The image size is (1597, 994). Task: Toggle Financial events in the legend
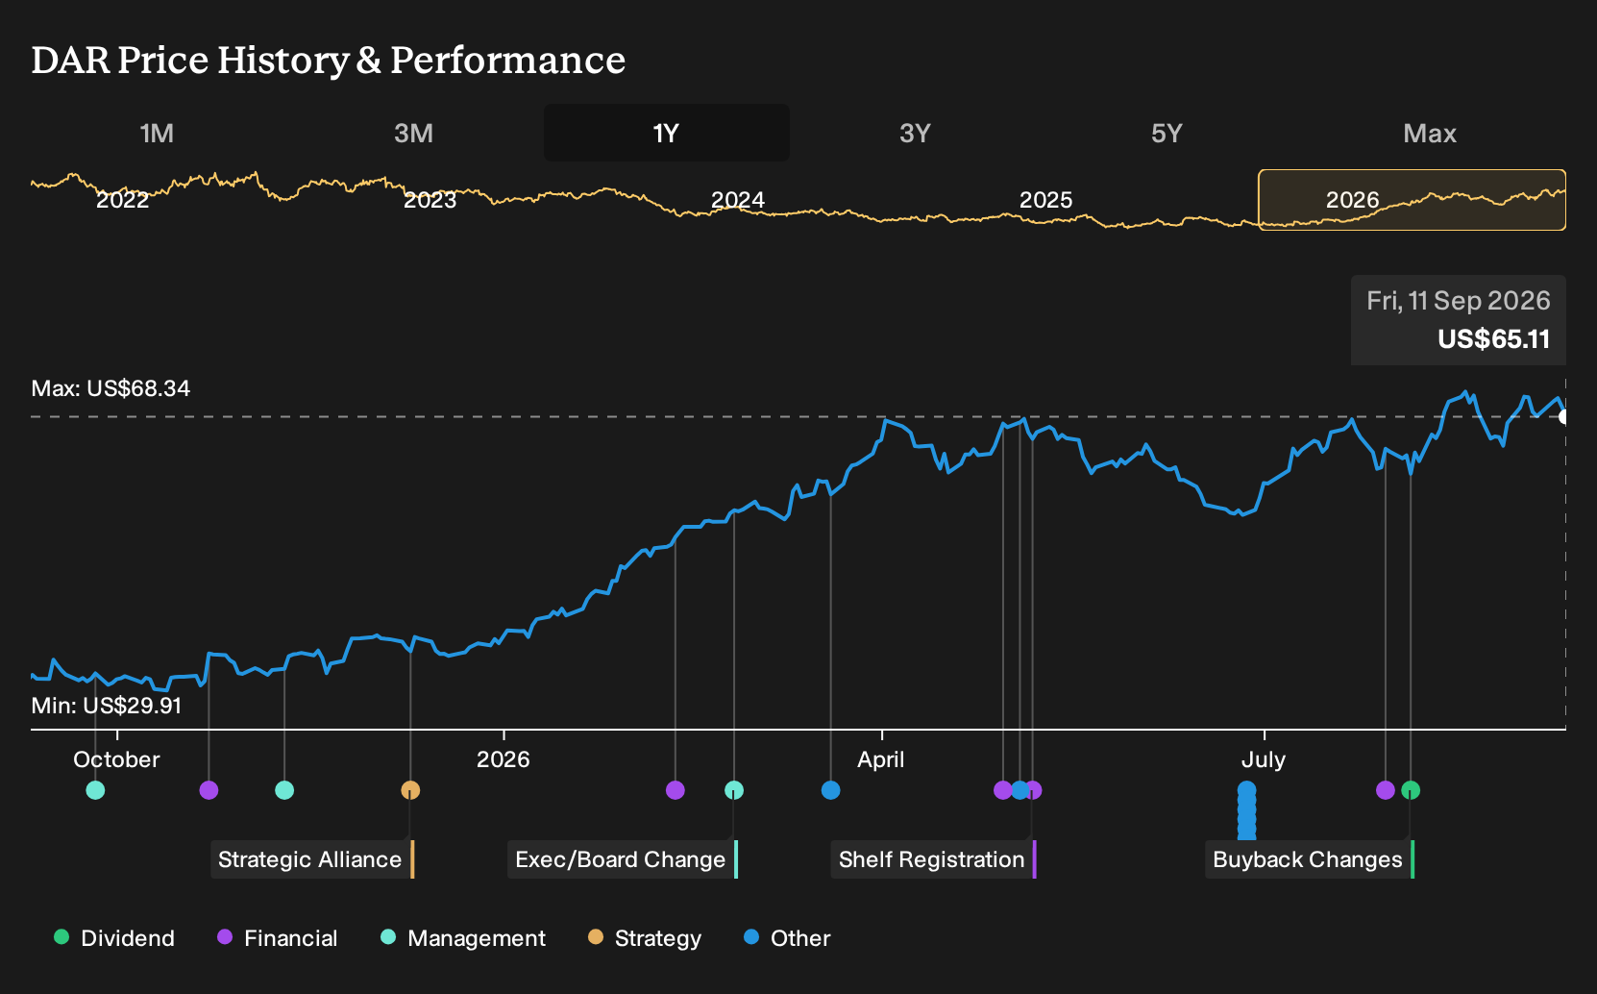point(278,938)
